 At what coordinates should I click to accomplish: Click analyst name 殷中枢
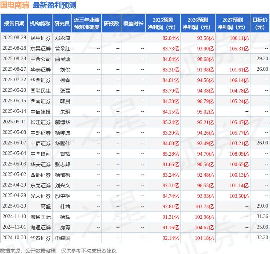coord(63,196)
